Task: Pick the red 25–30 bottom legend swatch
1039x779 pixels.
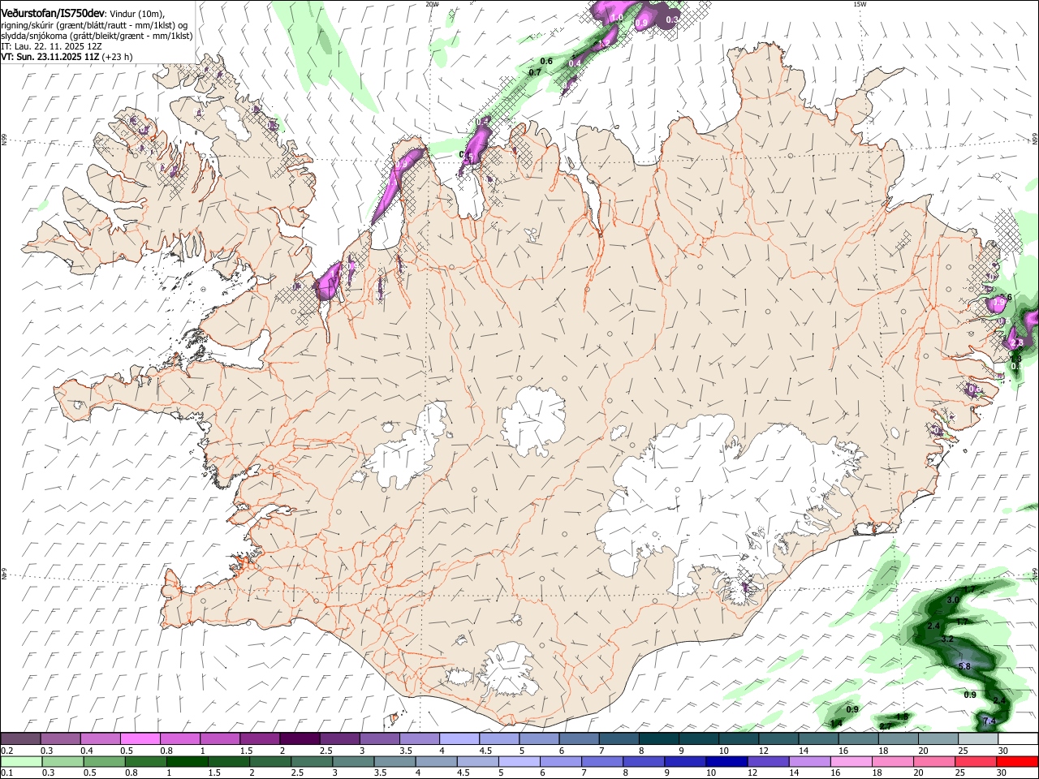Action: tap(976, 762)
